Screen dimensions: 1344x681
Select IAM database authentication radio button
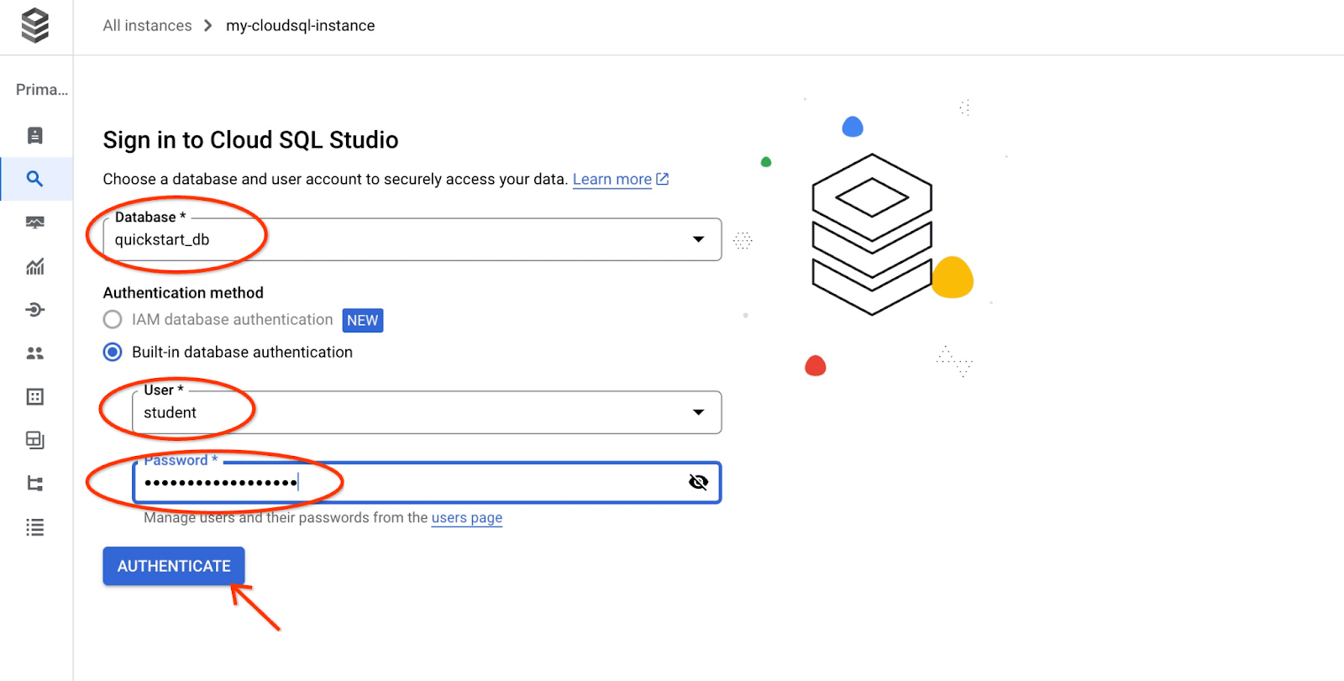pos(113,320)
